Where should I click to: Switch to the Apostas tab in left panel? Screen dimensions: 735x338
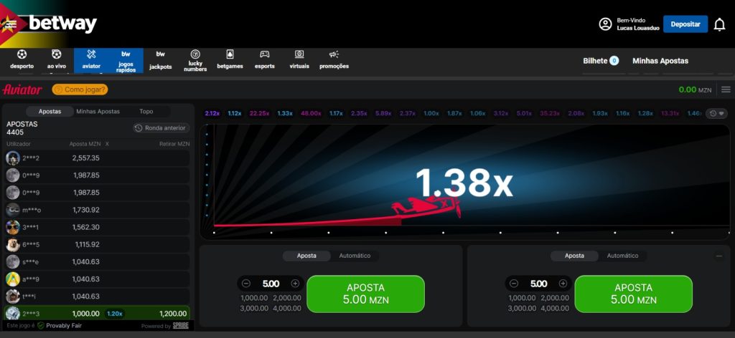(x=50, y=111)
